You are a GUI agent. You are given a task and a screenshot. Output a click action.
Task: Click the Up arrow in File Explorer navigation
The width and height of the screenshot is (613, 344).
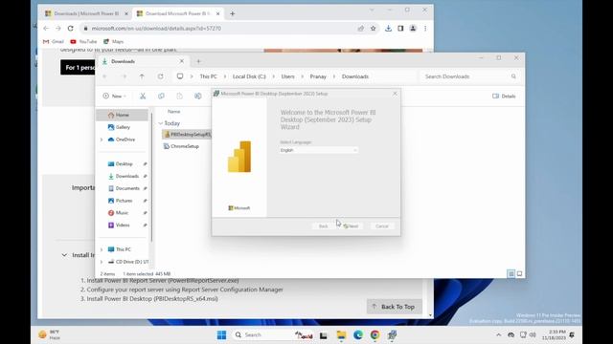pyautogui.click(x=142, y=76)
